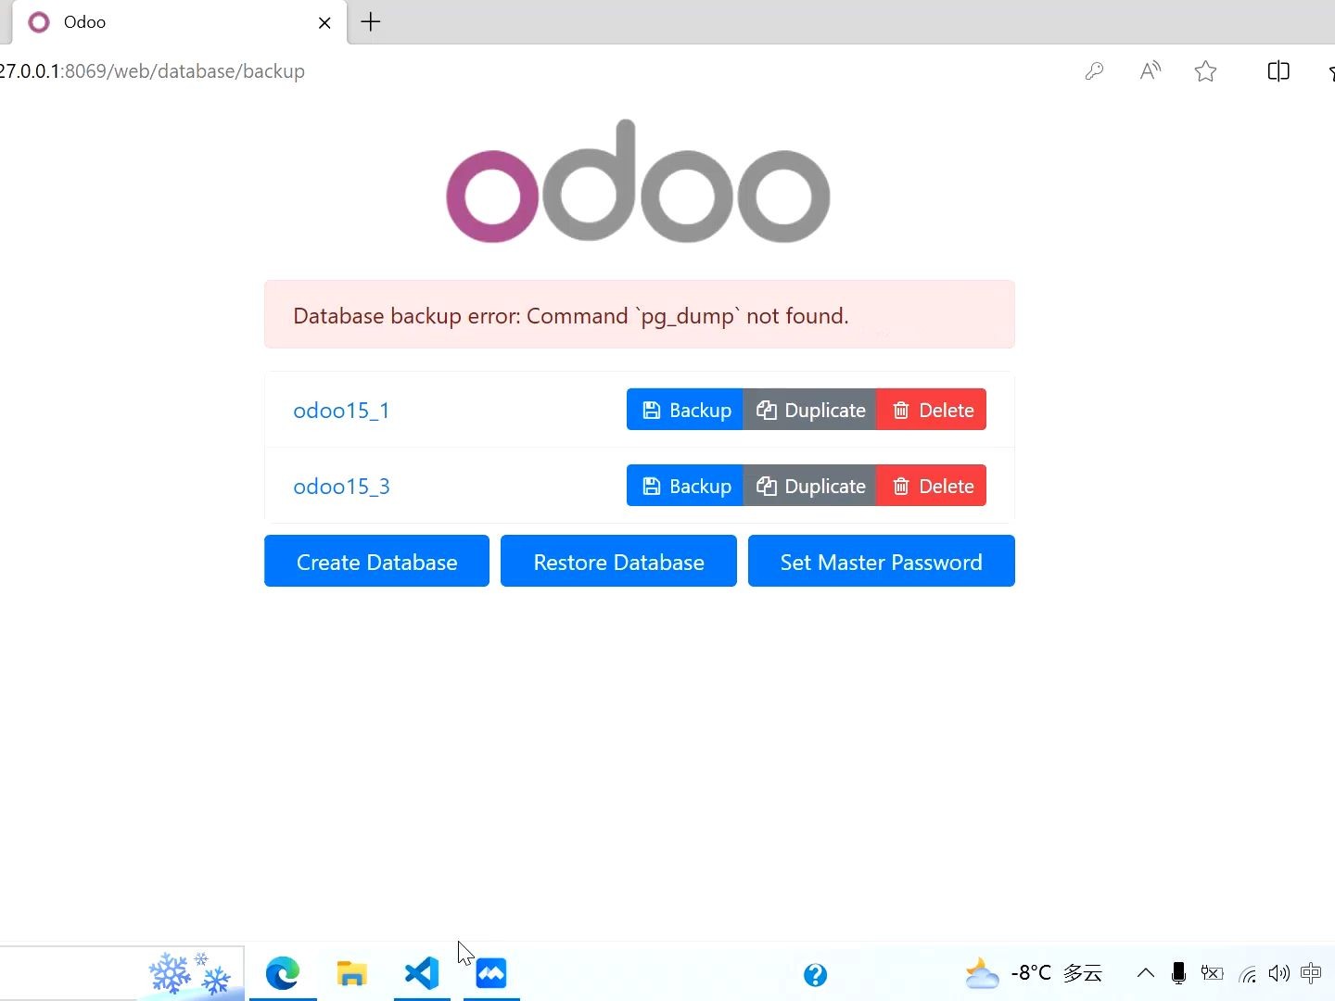This screenshot has height=1001, width=1335.
Task: Open the blue mountain picture app in taskbar
Action: 491,973
